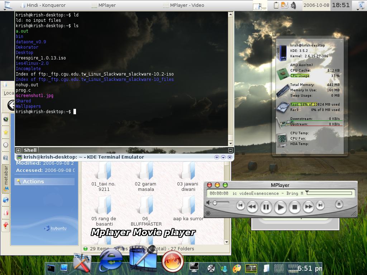Image resolution: width=367 pixels, height=275 pixels.
Task: Open the '02 garam masala' folder
Action: point(146,177)
